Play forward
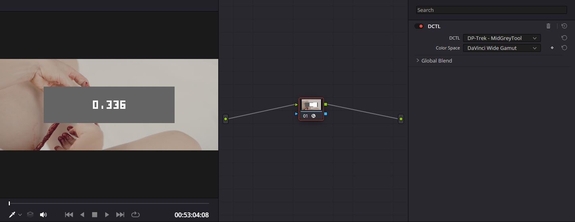575x222 pixels. pyautogui.click(x=107, y=214)
